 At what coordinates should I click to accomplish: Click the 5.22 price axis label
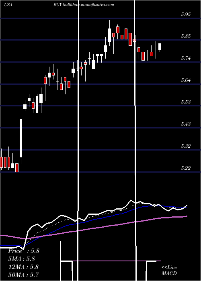186,168
